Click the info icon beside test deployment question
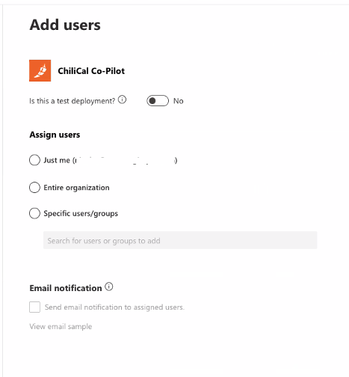 (122, 99)
